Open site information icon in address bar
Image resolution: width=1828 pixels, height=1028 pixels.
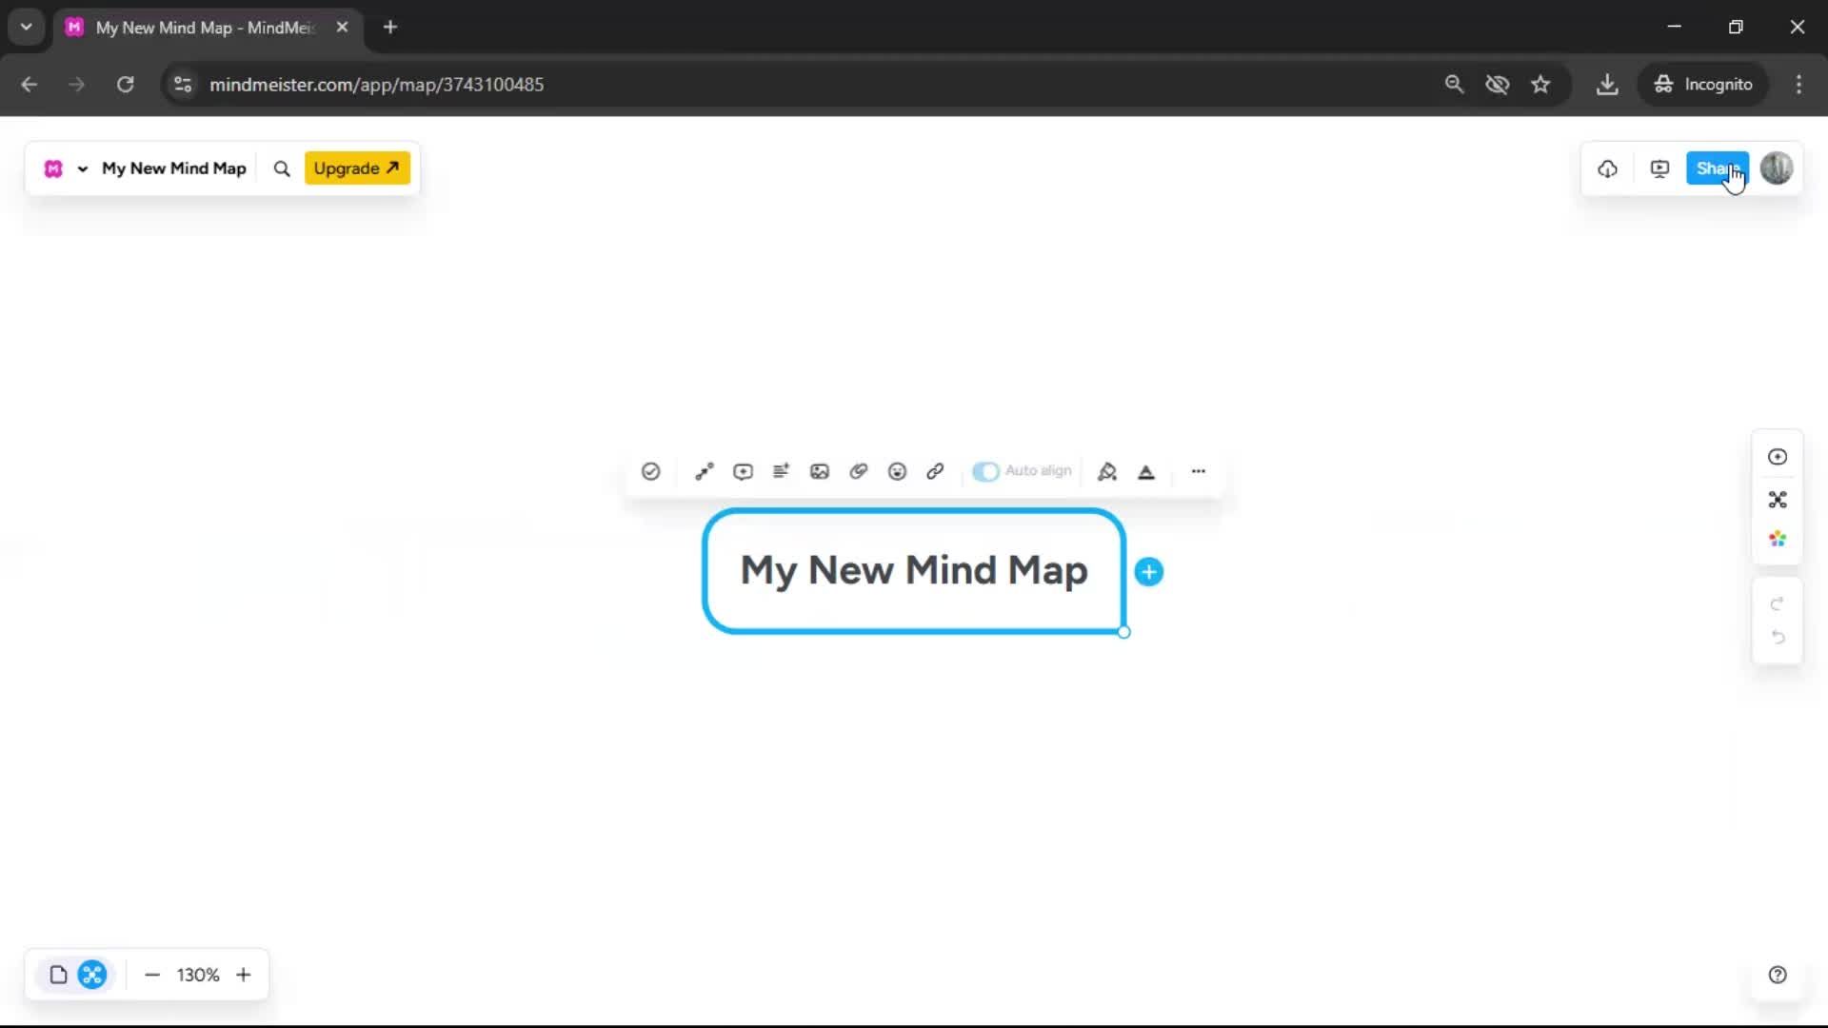(x=183, y=85)
